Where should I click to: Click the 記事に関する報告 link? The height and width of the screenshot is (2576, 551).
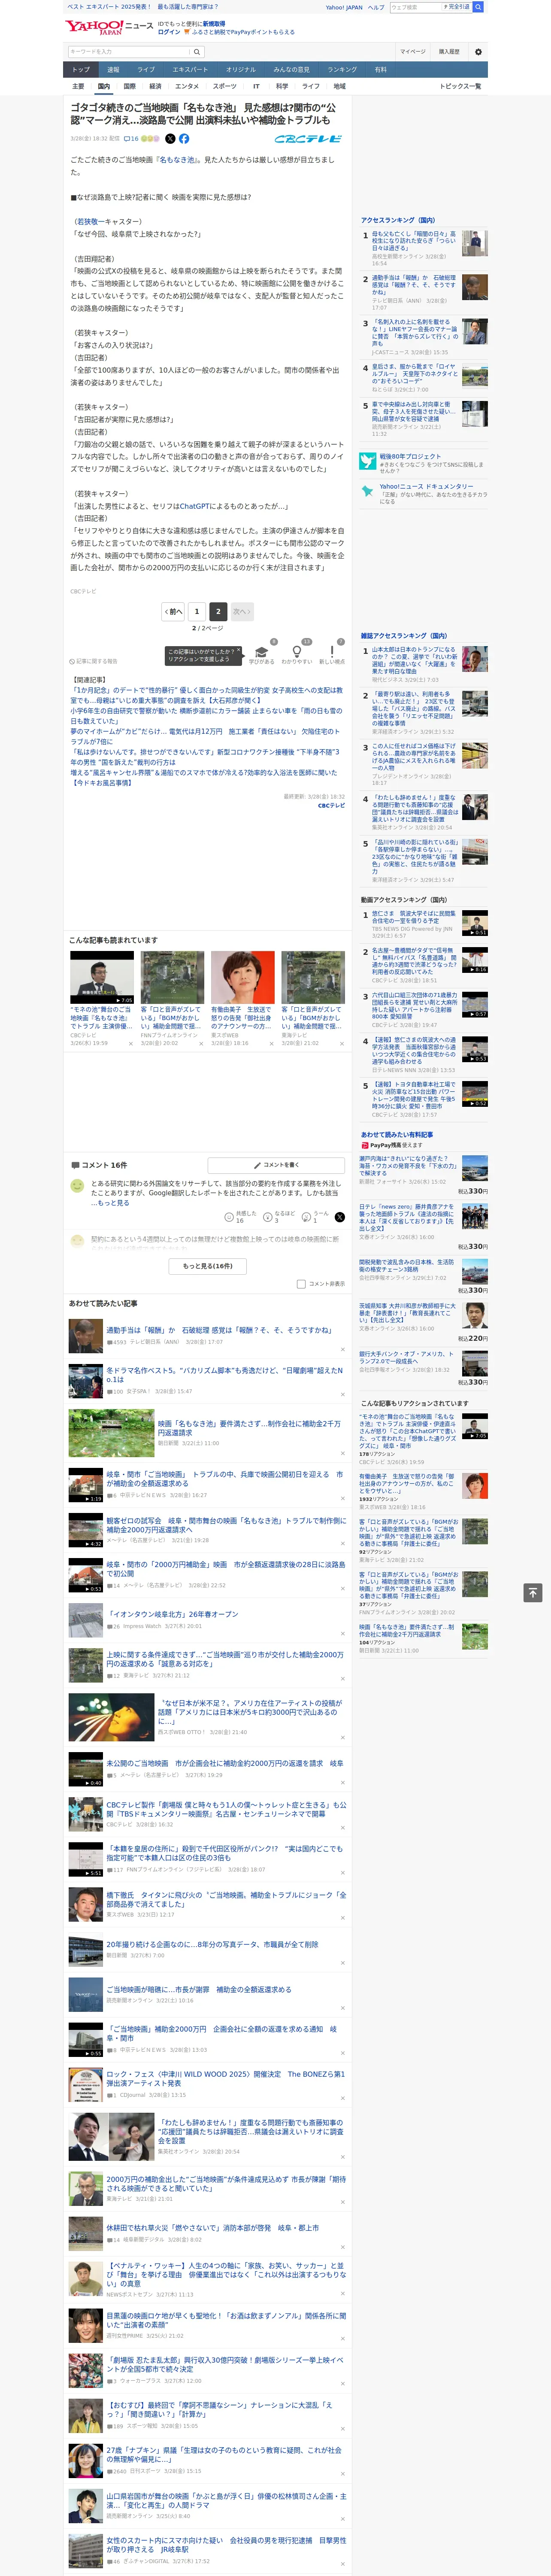pyautogui.click(x=94, y=661)
